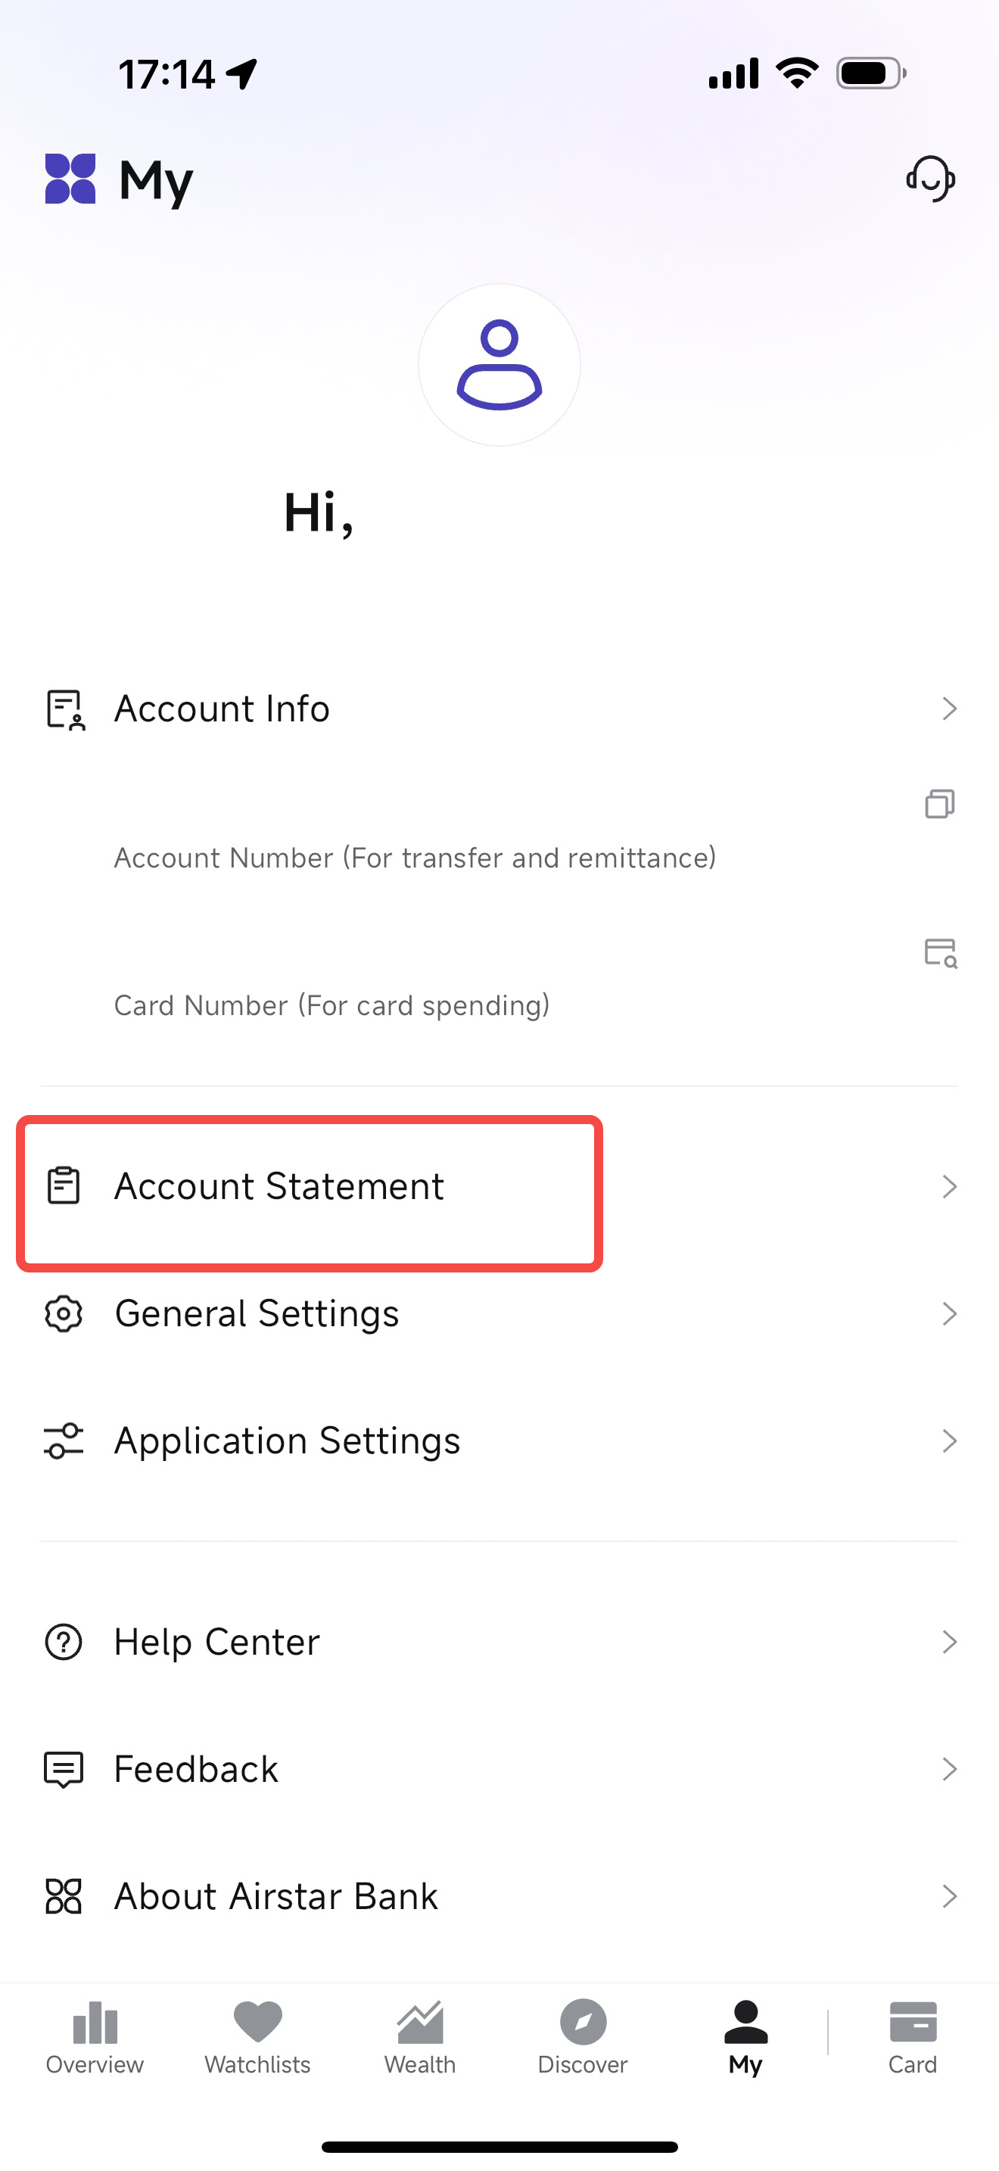Tap the profile avatar icon
The width and height of the screenshot is (999, 2171).
coord(499,365)
